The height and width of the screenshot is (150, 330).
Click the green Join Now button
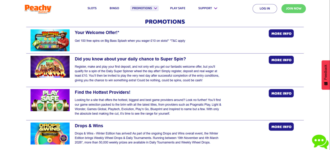coord(293,8)
